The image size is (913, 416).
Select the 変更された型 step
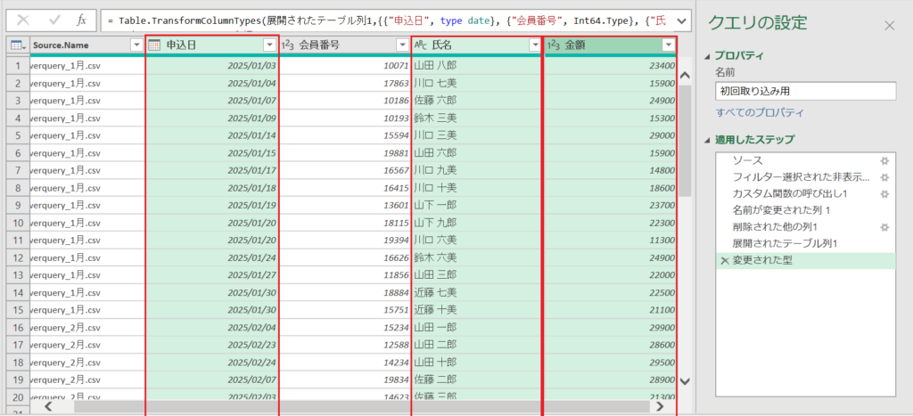coord(806,261)
